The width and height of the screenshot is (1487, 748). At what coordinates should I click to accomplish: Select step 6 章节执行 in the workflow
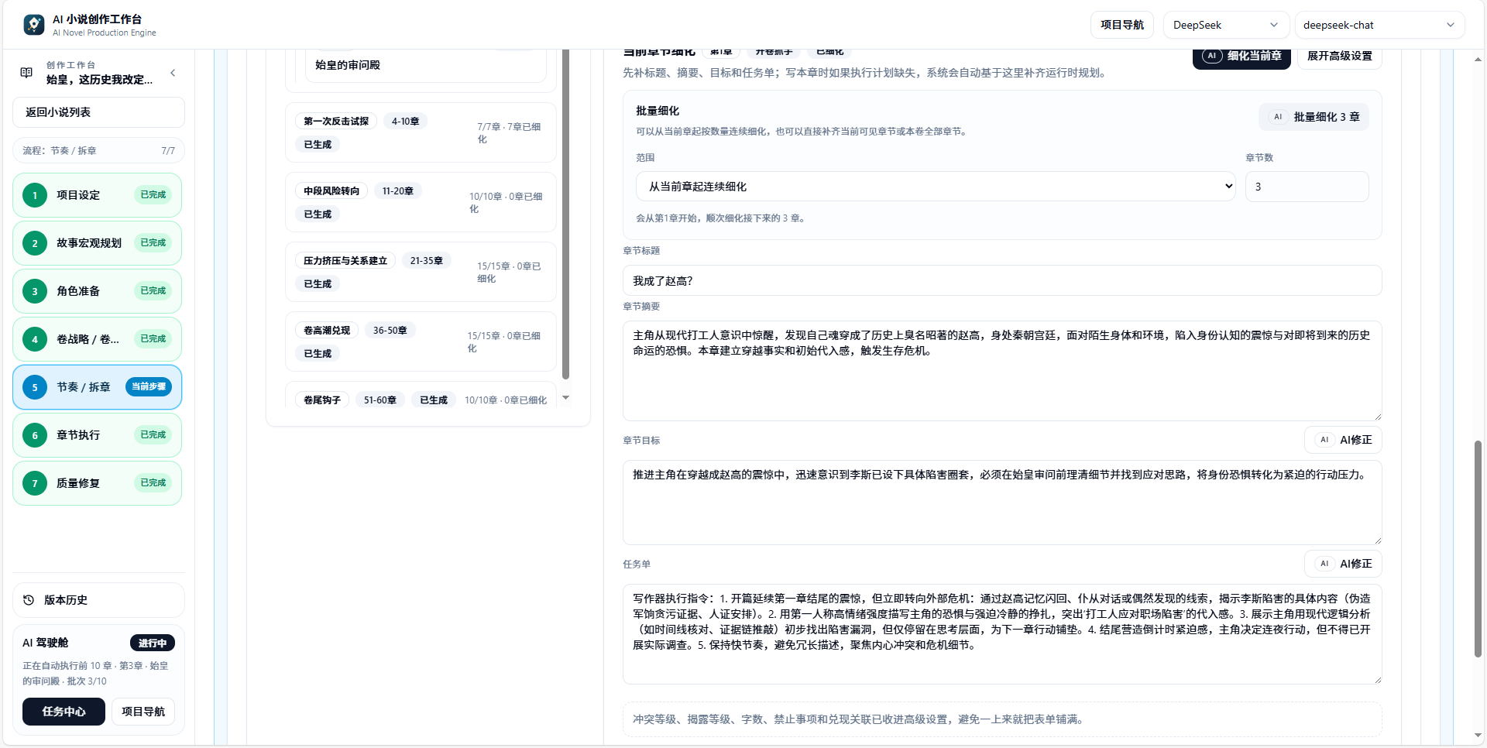pyautogui.click(x=97, y=434)
